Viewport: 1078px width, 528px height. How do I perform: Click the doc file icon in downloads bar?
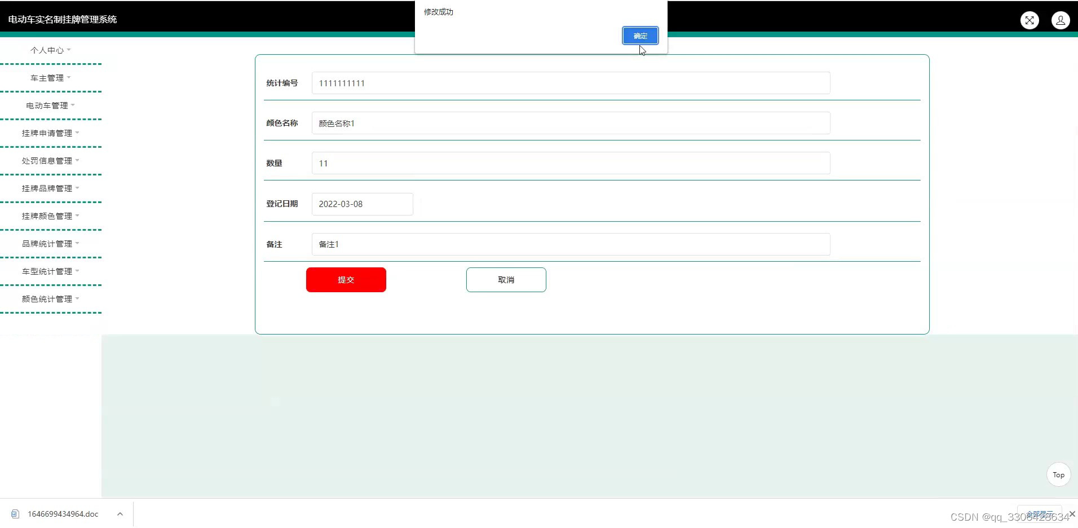15,514
